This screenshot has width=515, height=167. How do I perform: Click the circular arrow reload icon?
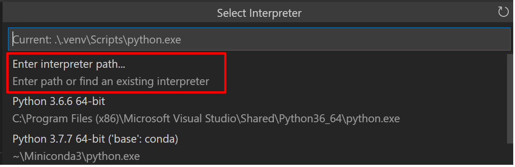click(x=503, y=12)
